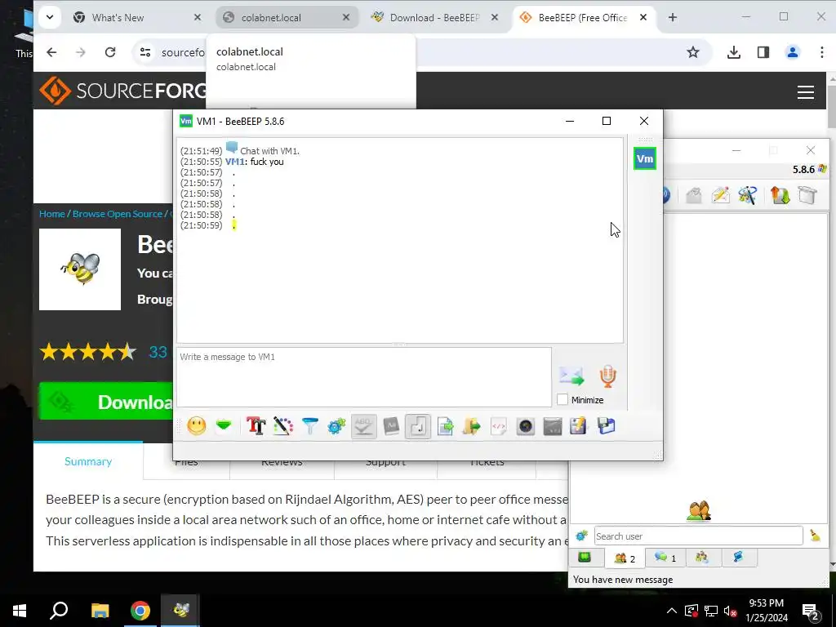Toggle the ABC spell check icon

(x=363, y=426)
